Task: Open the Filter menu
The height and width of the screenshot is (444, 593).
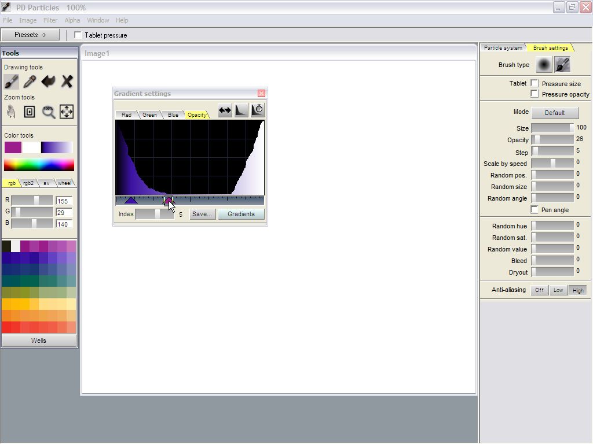Action: [x=50, y=20]
